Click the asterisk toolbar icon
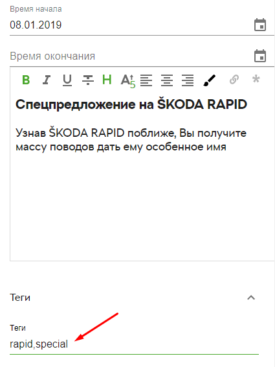The width and height of the screenshot is (275, 367). (256, 78)
